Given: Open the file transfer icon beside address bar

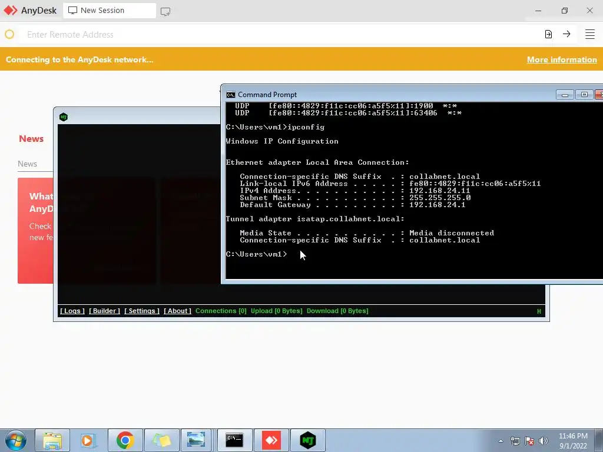Looking at the screenshot, I should (548, 34).
